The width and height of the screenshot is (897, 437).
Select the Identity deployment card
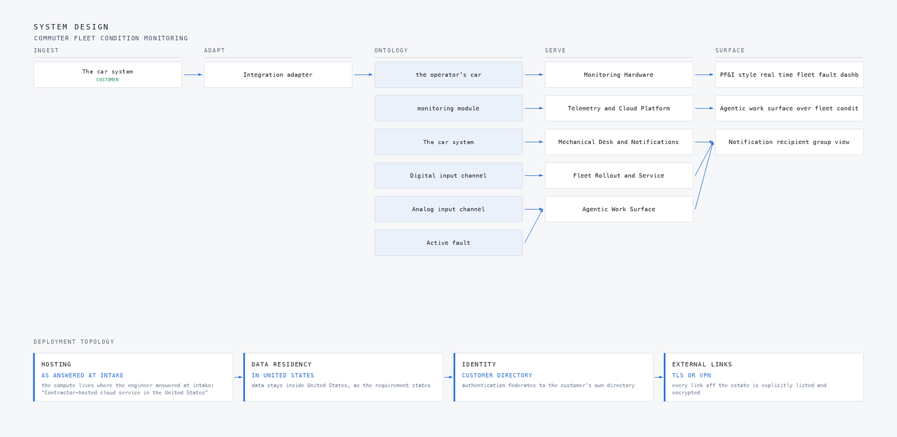(x=553, y=377)
